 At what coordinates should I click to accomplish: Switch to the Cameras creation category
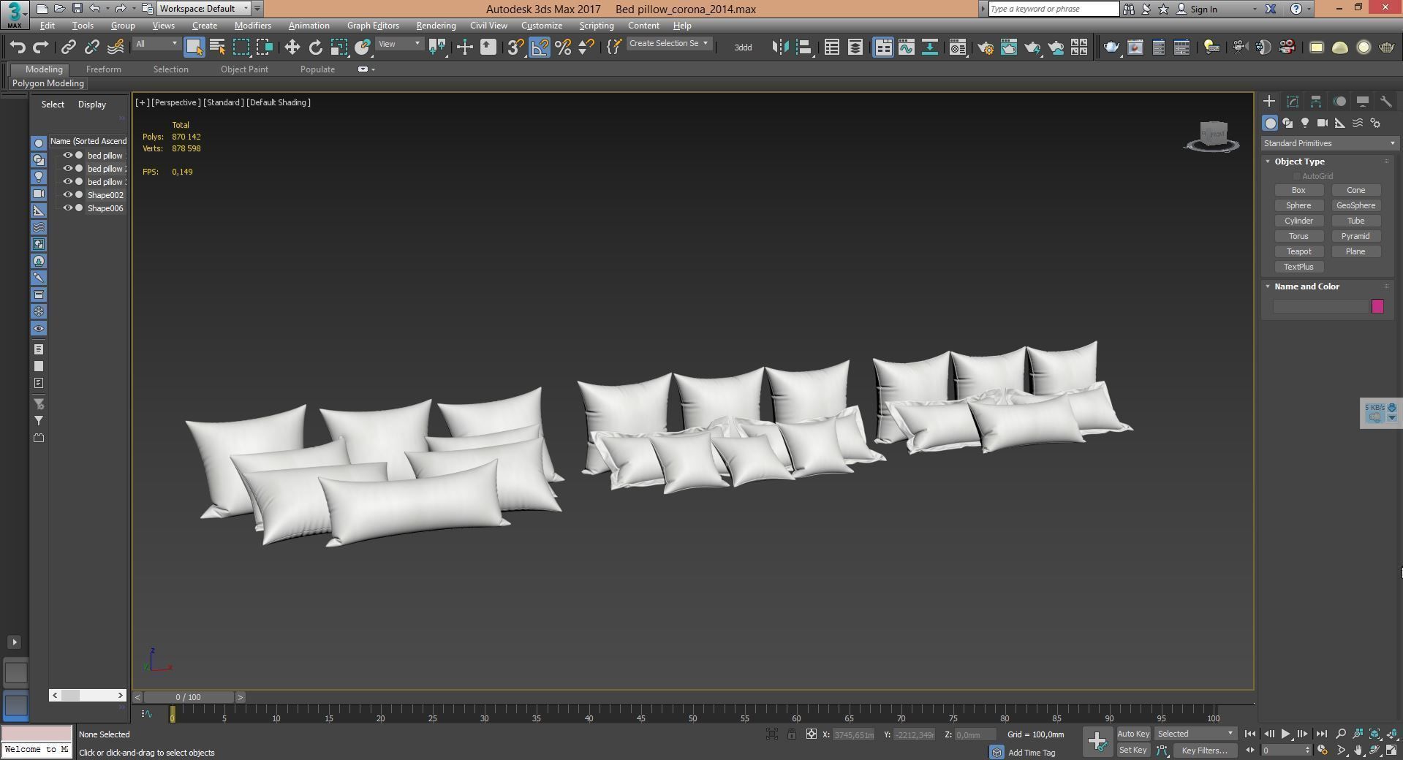coord(1323,123)
